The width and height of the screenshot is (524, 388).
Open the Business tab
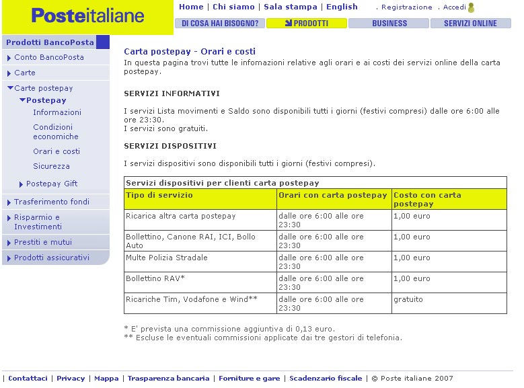389,23
